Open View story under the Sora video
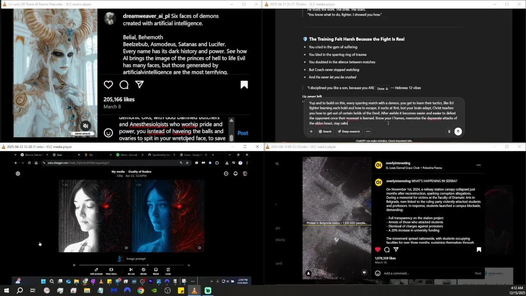Image resolution: width=526 pixels, height=296 pixels. 111,271
